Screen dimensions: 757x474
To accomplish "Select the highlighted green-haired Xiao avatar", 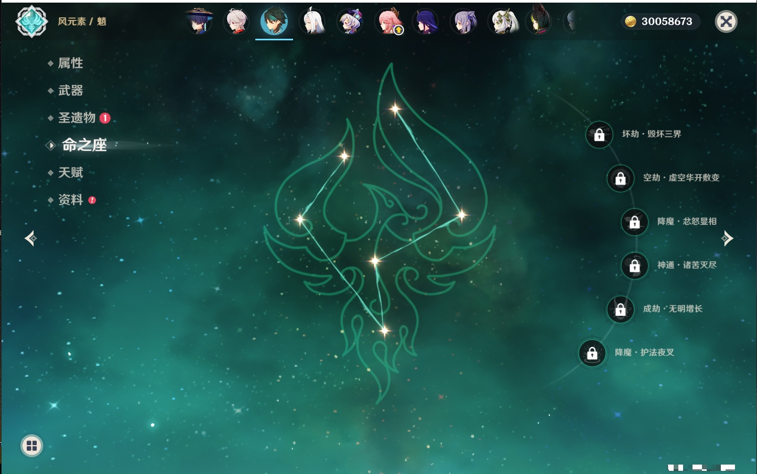I will (274, 21).
